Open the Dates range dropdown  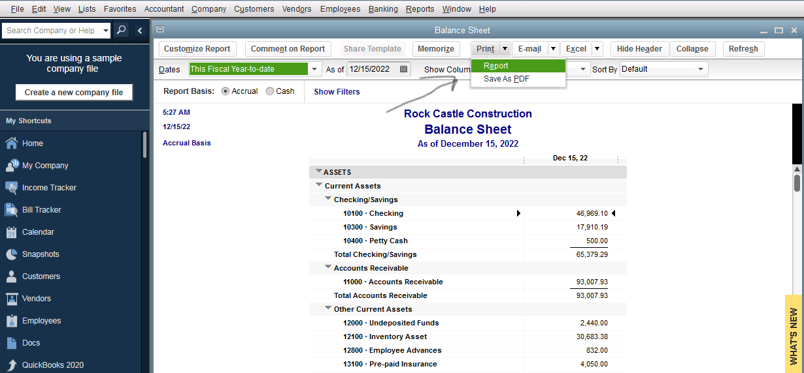tap(315, 68)
